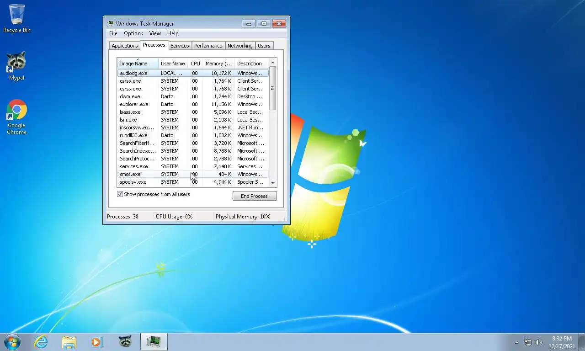Select the dwm.exe process
Image resolution: width=585 pixels, height=351 pixels.
(193, 96)
